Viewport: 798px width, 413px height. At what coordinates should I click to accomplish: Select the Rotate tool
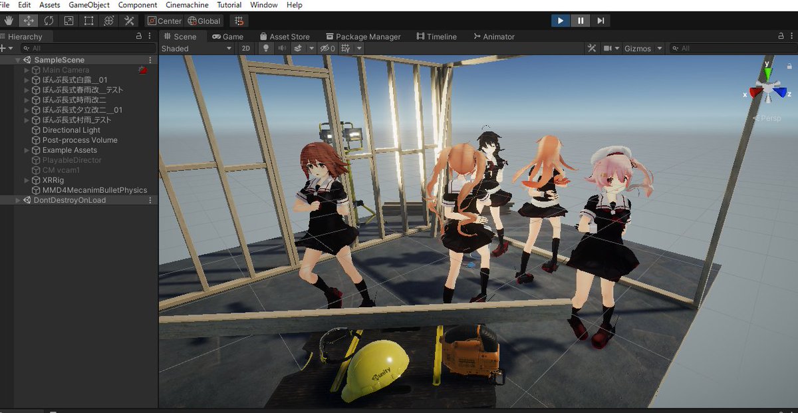click(47, 20)
